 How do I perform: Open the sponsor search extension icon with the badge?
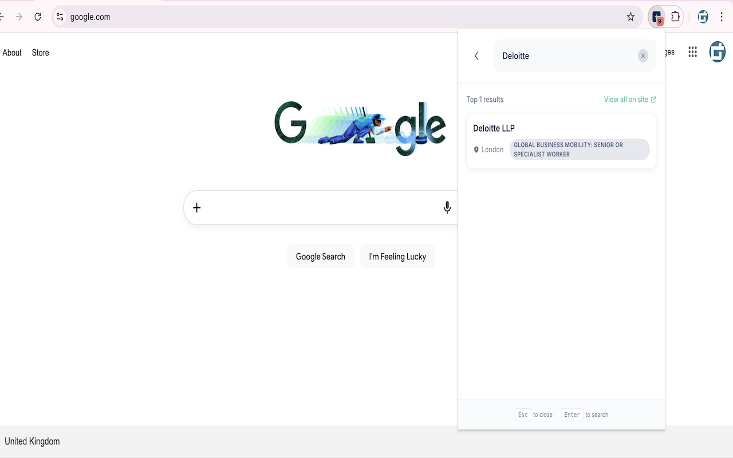[657, 17]
